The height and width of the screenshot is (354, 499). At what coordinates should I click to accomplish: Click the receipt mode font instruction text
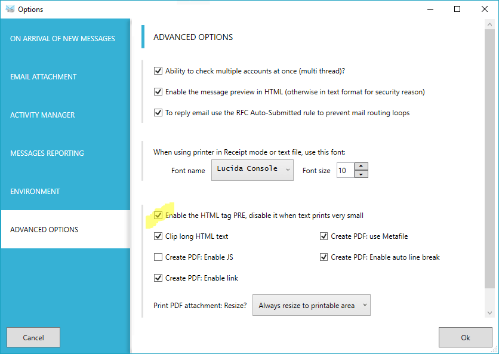point(249,152)
